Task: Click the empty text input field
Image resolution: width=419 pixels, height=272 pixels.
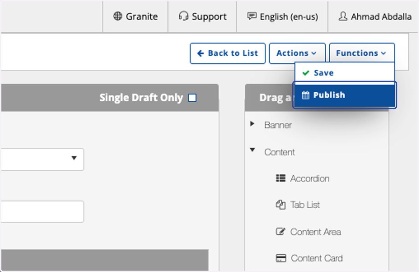Action: 42,211
